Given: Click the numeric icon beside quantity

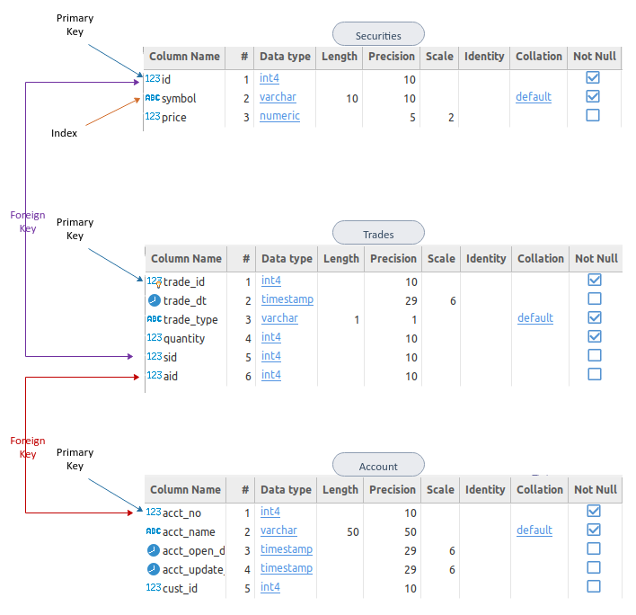Looking at the screenshot, I should (154, 338).
